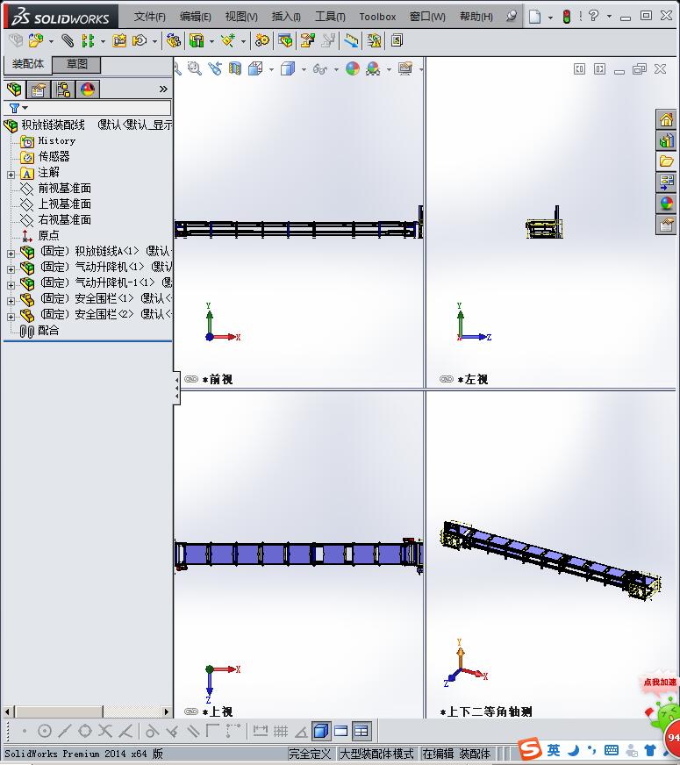Expand the 气动升降机<1> component node
680x765 pixels.
[x=11, y=269]
